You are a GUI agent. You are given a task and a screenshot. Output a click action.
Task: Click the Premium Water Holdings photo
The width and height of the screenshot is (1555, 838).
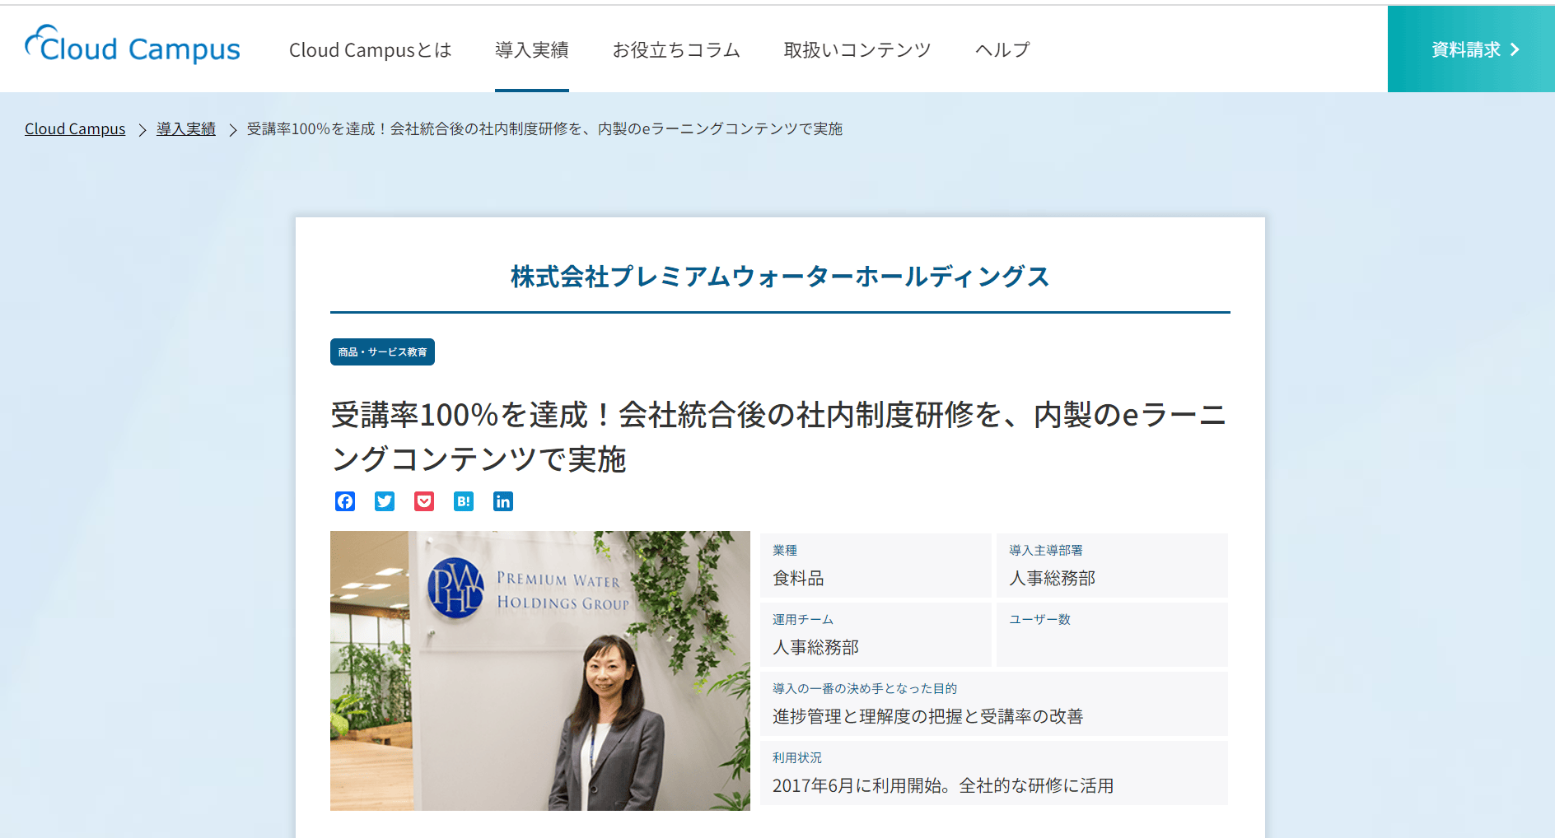(x=540, y=671)
